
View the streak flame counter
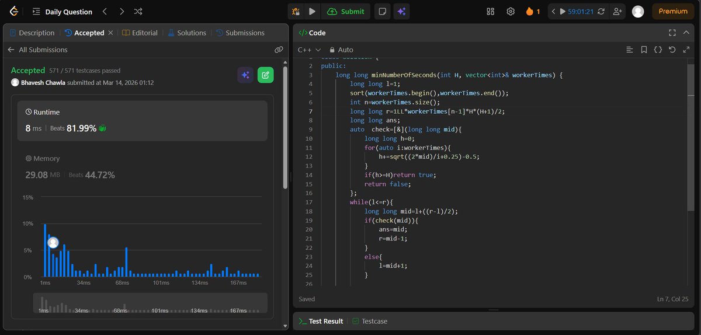pos(533,11)
